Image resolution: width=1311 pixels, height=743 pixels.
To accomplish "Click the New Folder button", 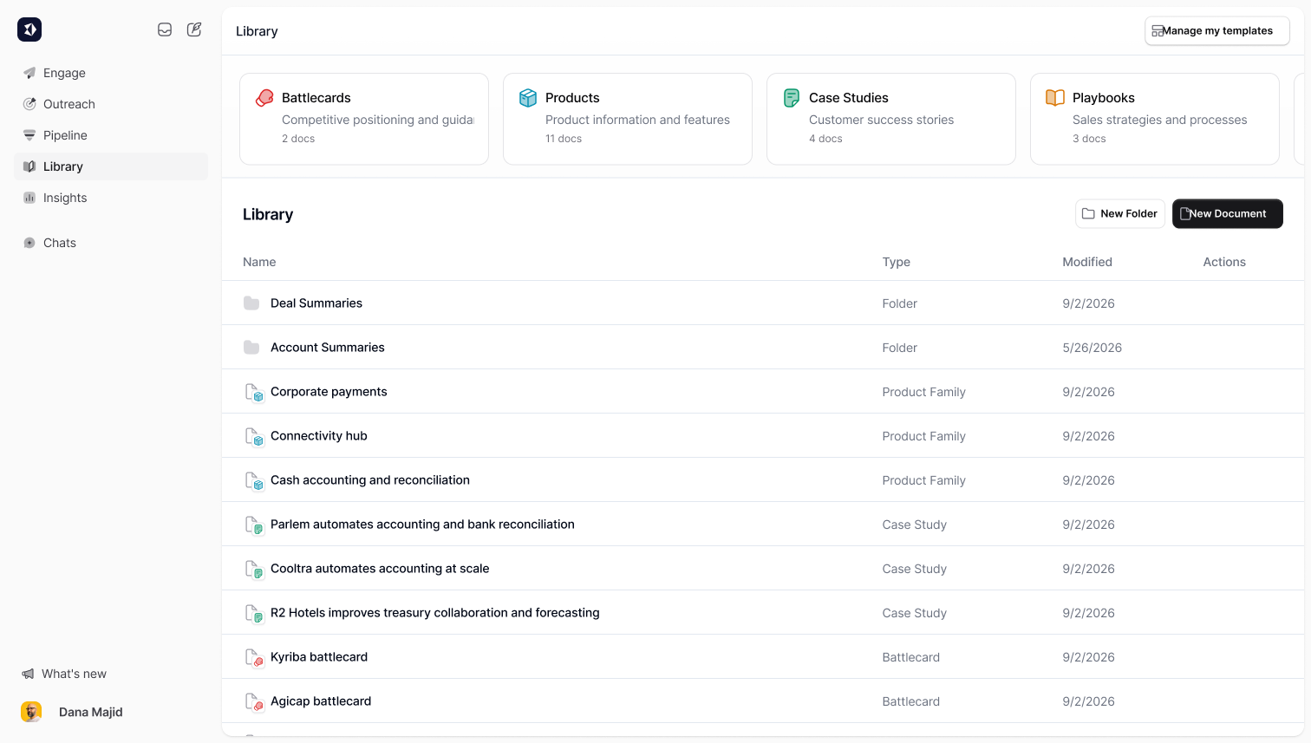I will (1120, 214).
